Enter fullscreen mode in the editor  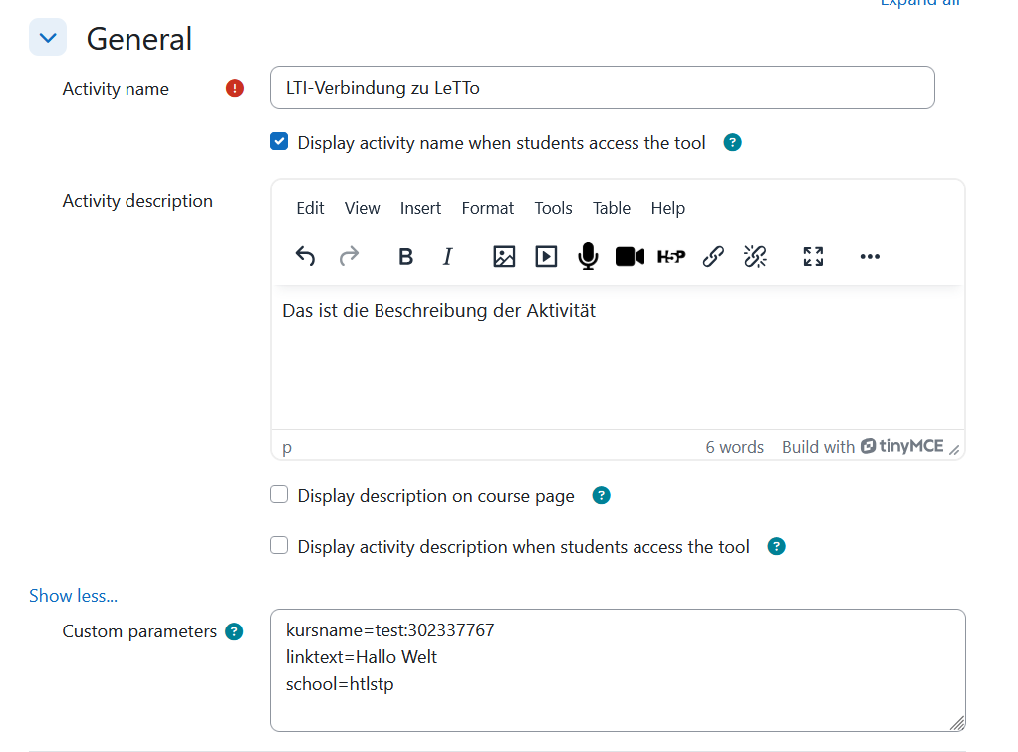(813, 257)
